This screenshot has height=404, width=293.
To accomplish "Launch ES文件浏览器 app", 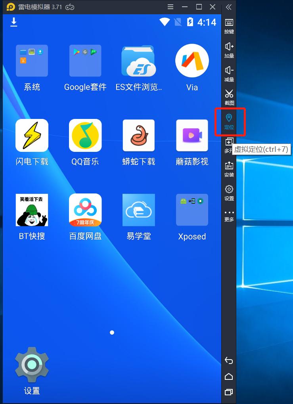I will coord(139,61).
